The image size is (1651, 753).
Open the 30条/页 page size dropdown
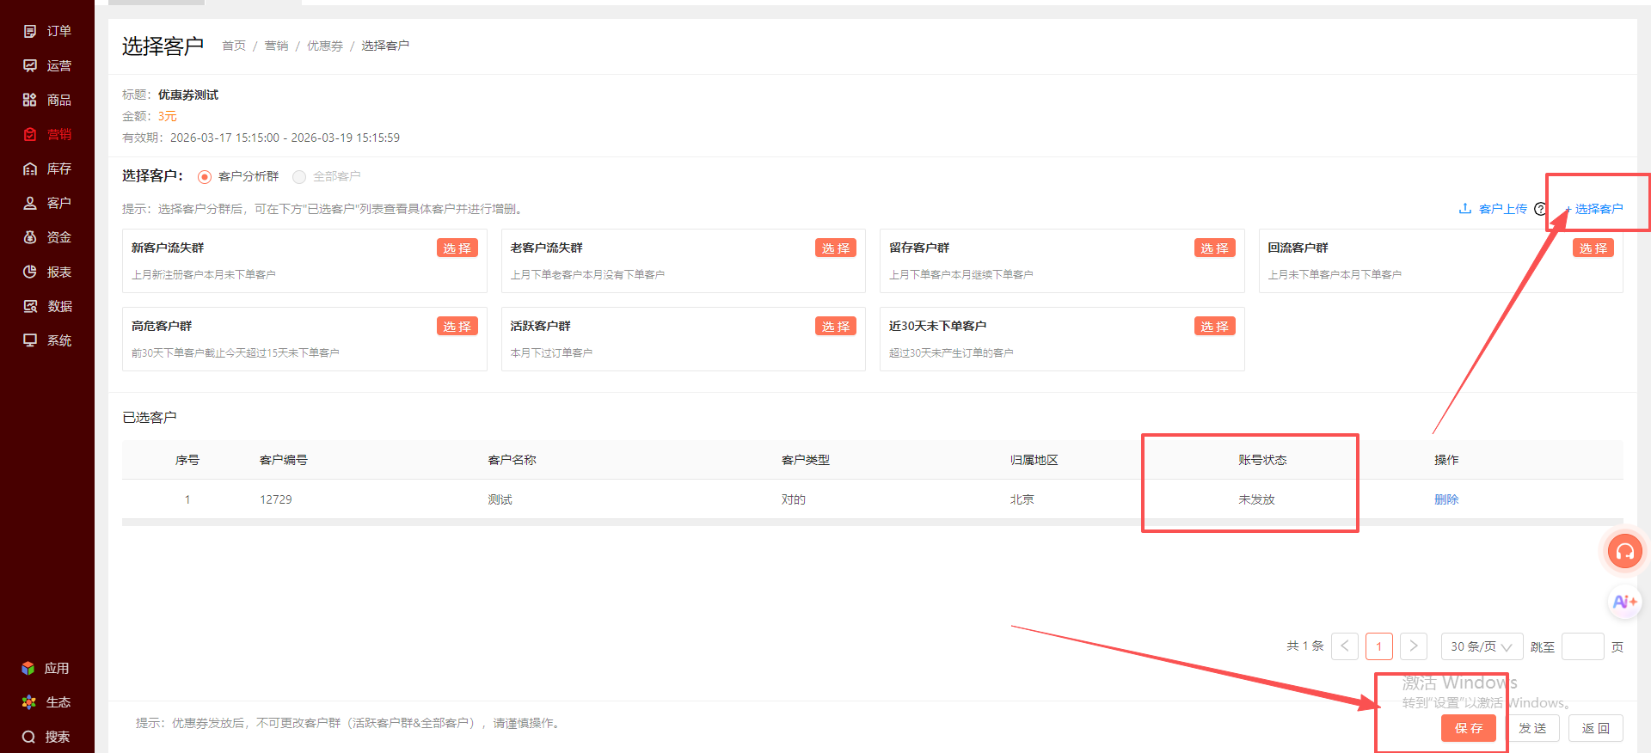(x=1482, y=646)
